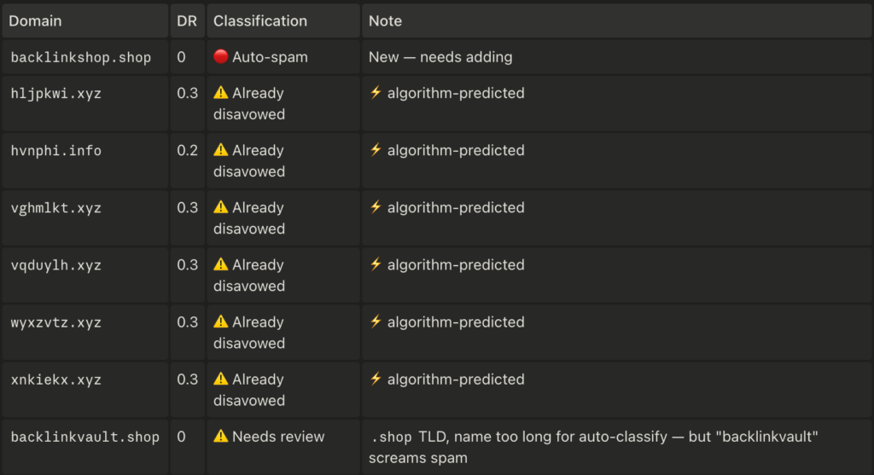This screenshot has height=475, width=874.
Task: Click the 'New — needs adding' note
Action: 440,57
